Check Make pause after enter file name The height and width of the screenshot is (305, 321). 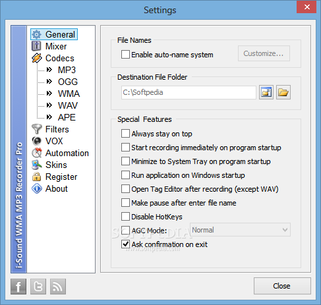[125, 203]
